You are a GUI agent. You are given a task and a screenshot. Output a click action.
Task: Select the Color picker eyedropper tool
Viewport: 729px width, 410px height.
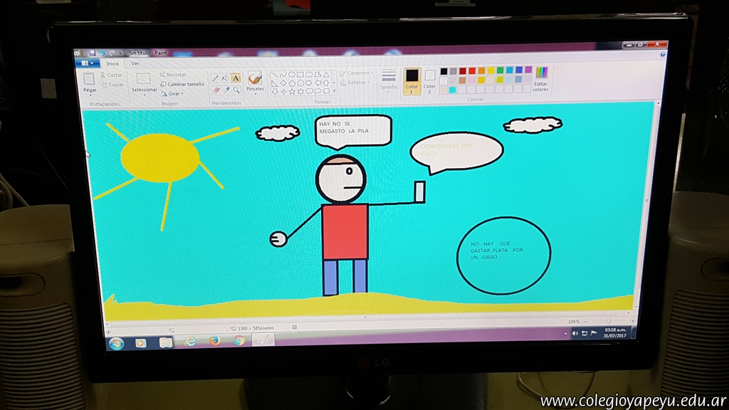point(226,90)
